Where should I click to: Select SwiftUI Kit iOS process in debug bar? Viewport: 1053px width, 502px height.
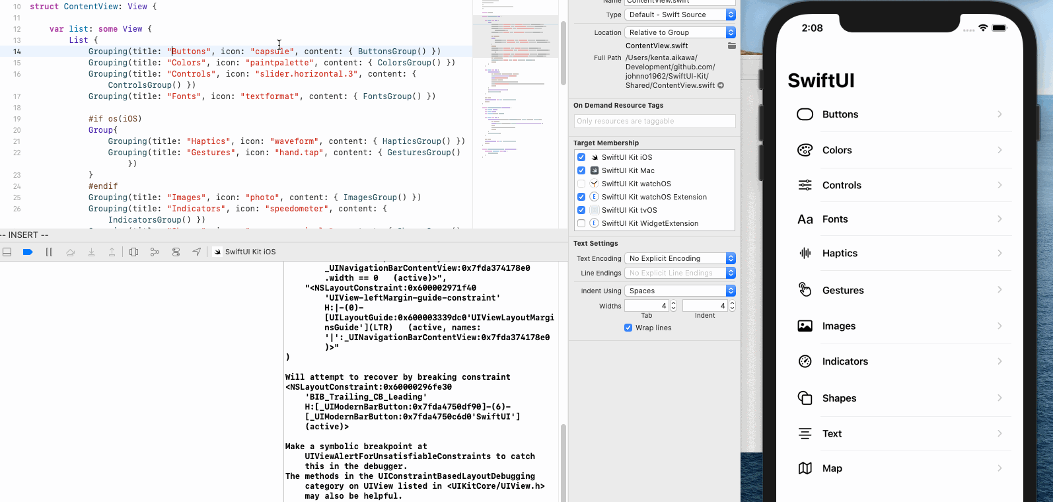245,252
